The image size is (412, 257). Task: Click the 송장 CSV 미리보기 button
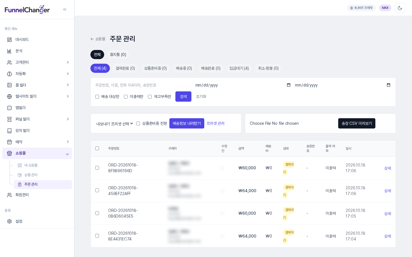pyautogui.click(x=357, y=123)
